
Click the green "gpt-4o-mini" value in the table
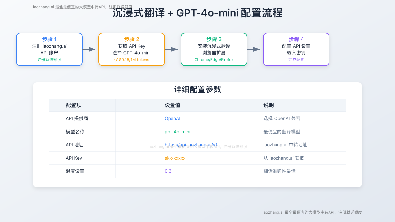177,132
